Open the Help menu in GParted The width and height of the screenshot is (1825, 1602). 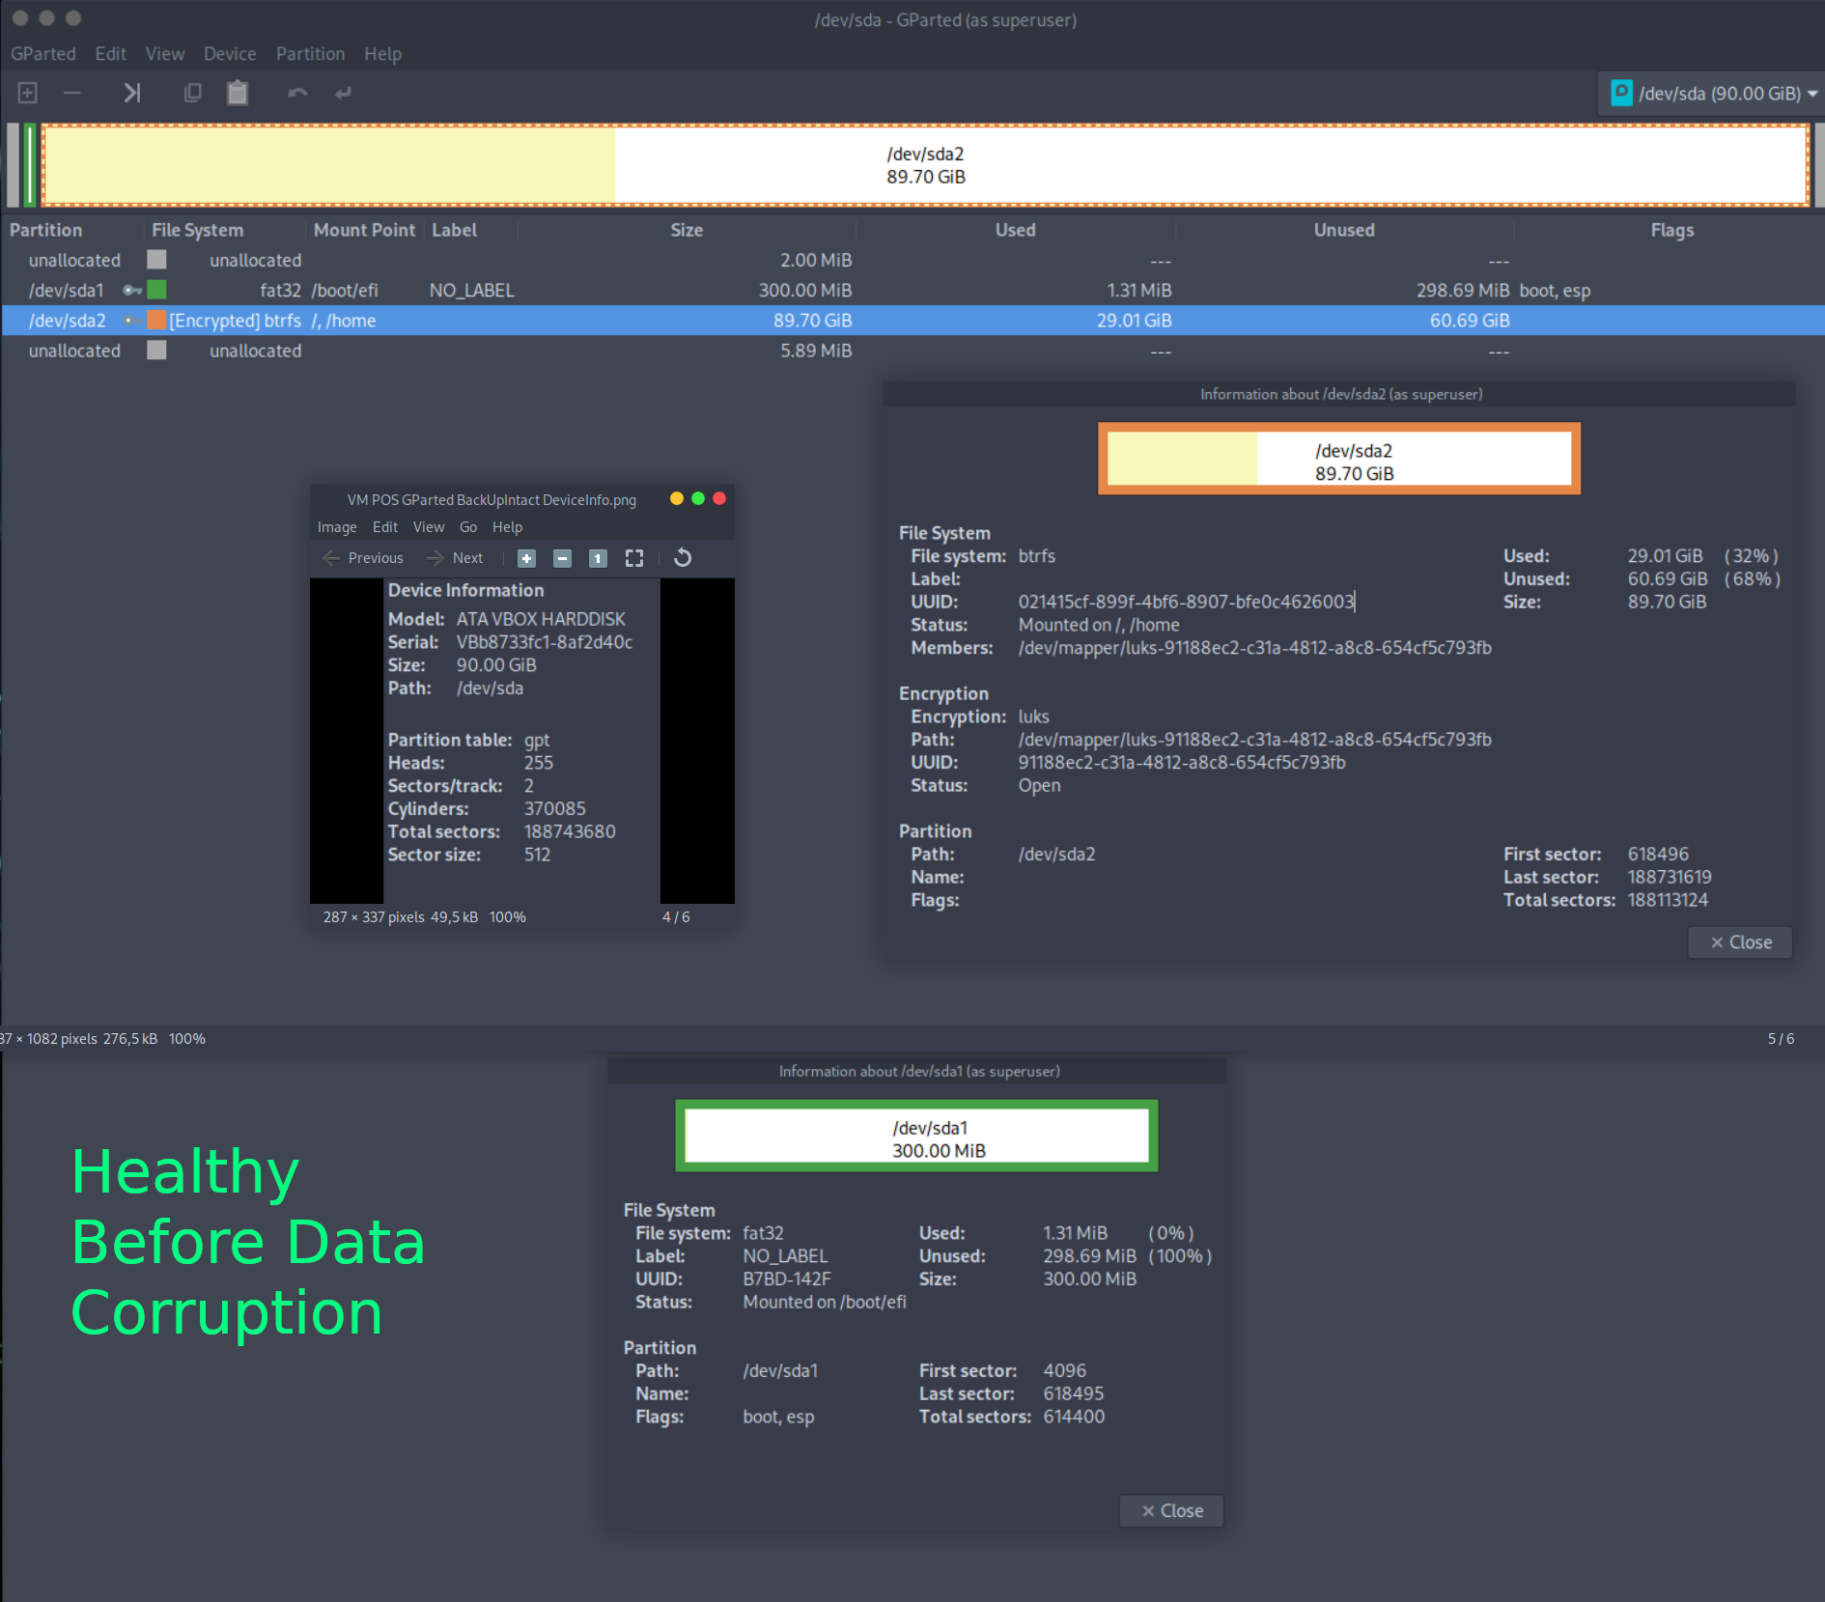382,54
